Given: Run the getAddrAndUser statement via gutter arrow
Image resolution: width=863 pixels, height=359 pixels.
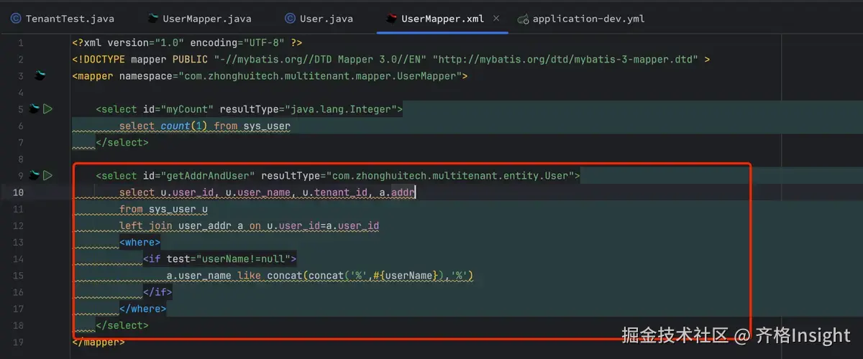Looking at the screenshot, I should [x=48, y=175].
